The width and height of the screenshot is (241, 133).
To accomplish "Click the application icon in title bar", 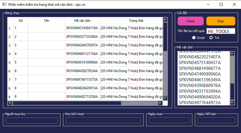I will pyautogui.click(x=4, y=4).
